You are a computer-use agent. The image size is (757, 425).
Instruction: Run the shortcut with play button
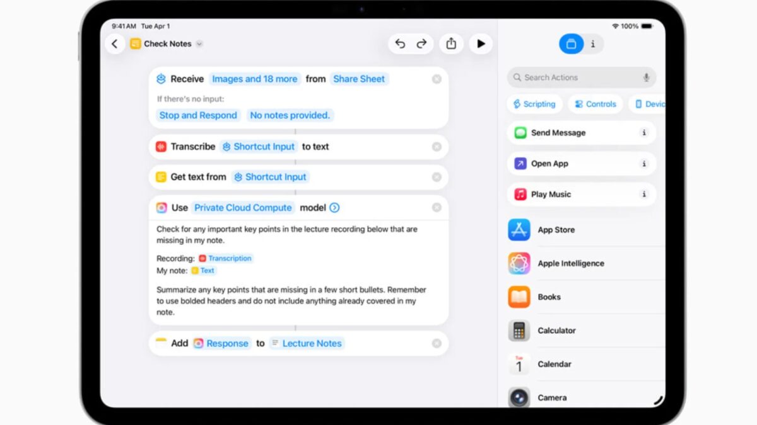(x=481, y=43)
